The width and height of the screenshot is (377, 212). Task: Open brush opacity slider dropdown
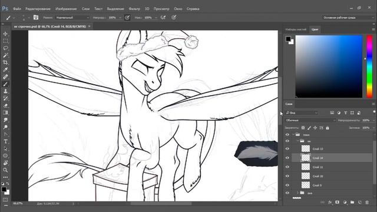[x=120, y=18]
